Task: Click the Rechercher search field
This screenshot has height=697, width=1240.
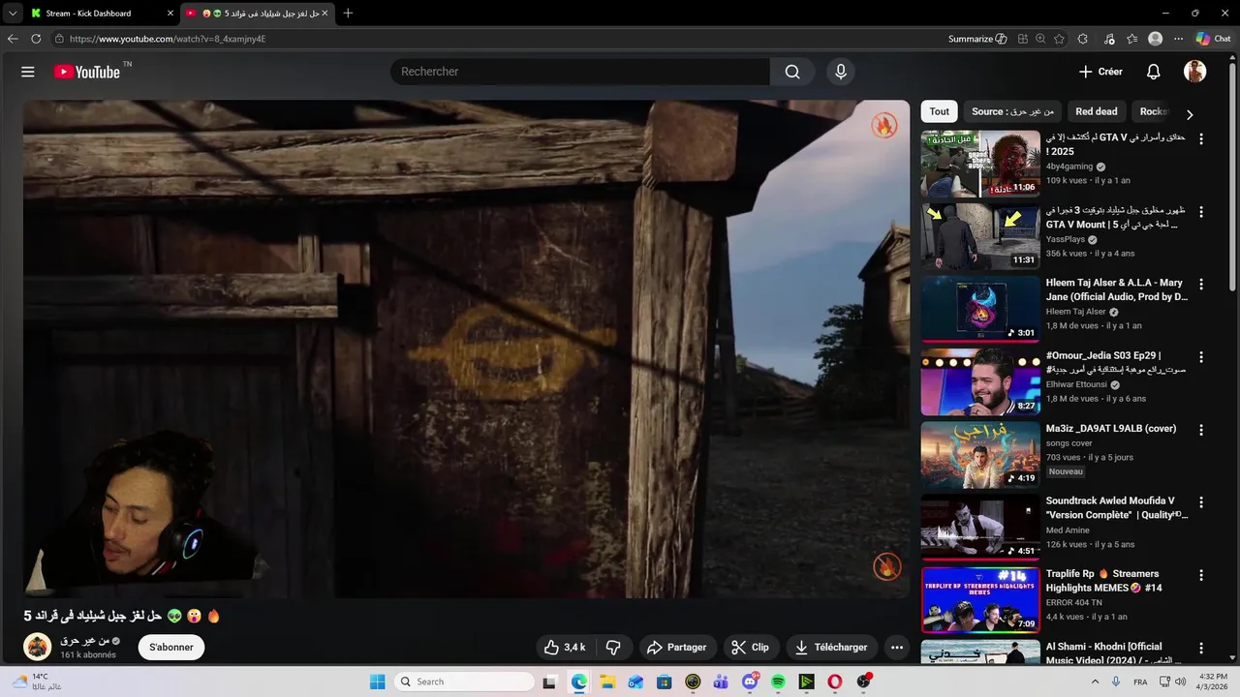Action: (x=580, y=72)
